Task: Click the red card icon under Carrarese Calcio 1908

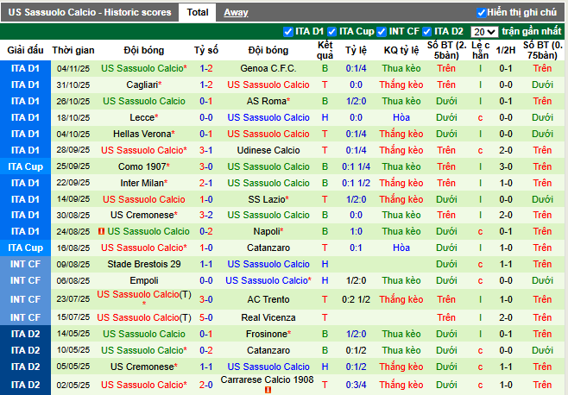Action: (x=268, y=390)
